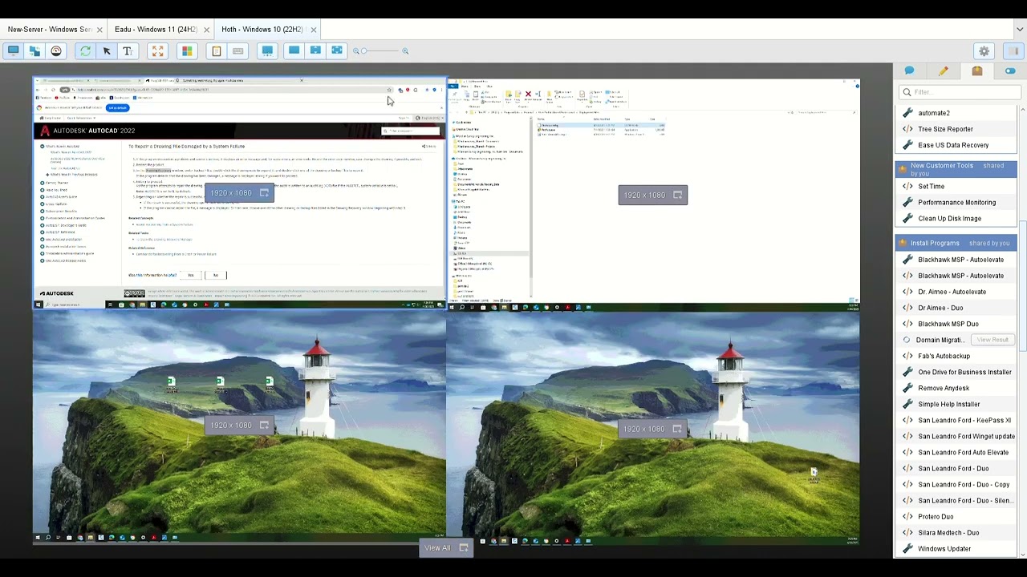The height and width of the screenshot is (577, 1027).
Task: Run Ease US Data Recovery tool
Action: [956, 145]
